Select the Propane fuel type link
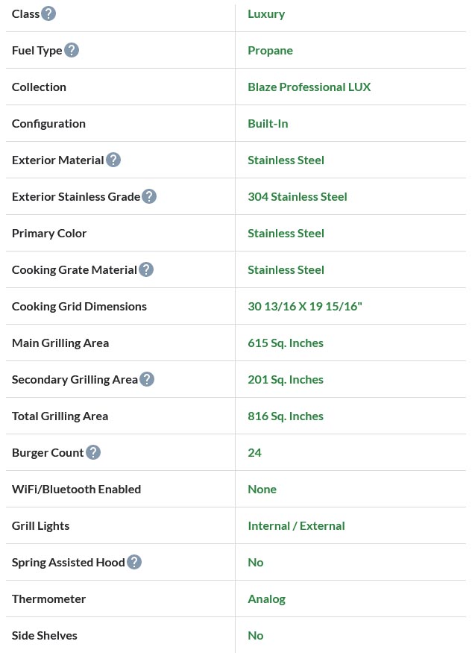The width and height of the screenshot is (472, 653). pyautogui.click(x=270, y=50)
